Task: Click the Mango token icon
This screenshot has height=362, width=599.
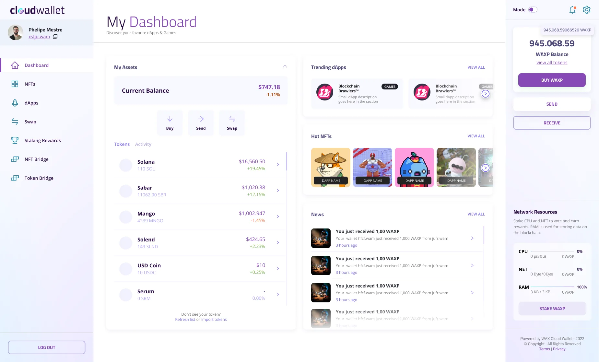Action: [126, 217]
